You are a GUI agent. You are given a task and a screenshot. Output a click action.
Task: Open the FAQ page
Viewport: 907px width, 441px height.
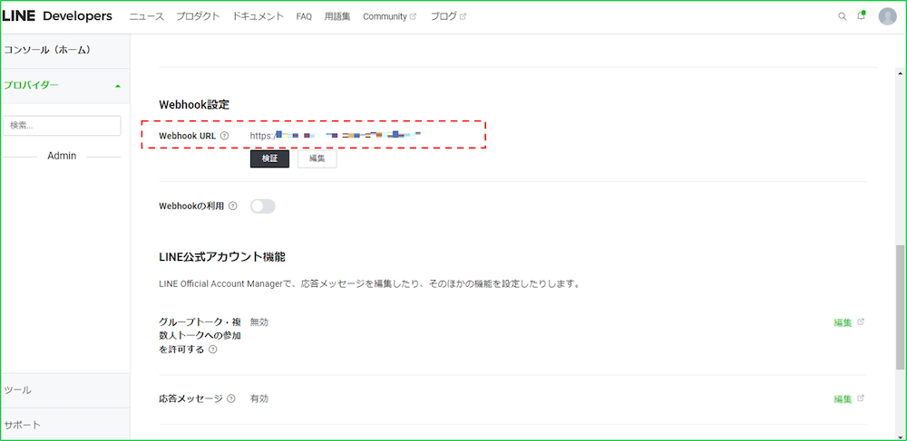[x=304, y=16]
